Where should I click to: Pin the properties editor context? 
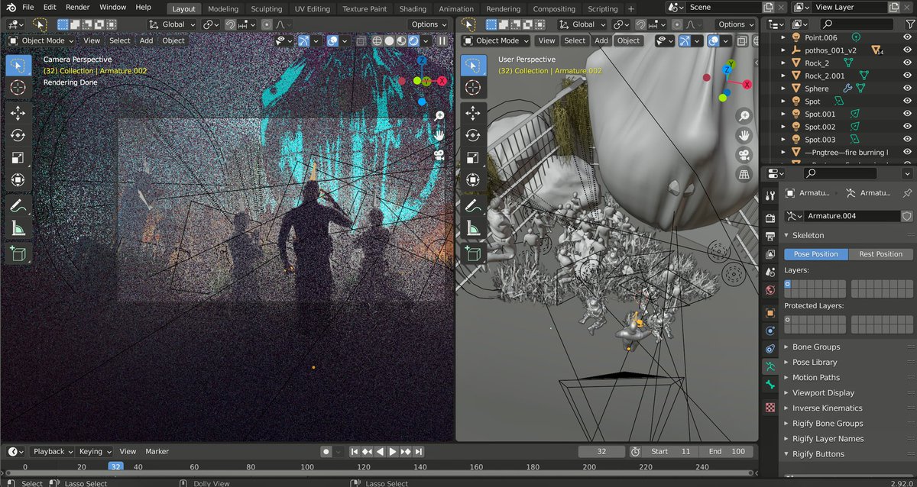point(907,193)
